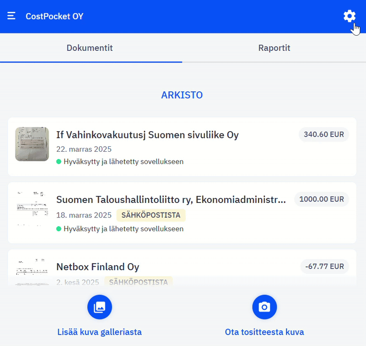Click the round gallery image icon
Viewport: 366px width, 346px height.
click(x=100, y=307)
